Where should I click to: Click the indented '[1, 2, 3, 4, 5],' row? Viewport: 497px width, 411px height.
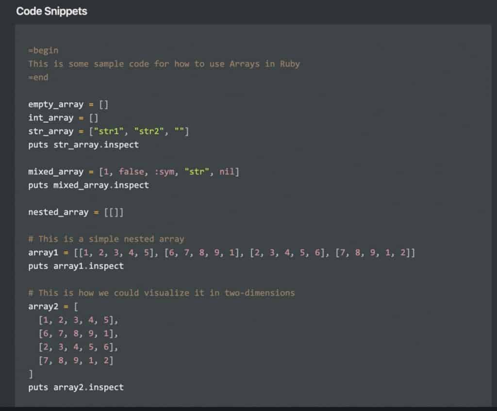pos(78,320)
